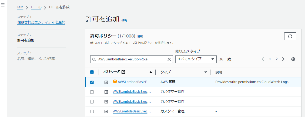
Task: Expand the first カスタマー管理 policy row
Action: tap(106, 92)
